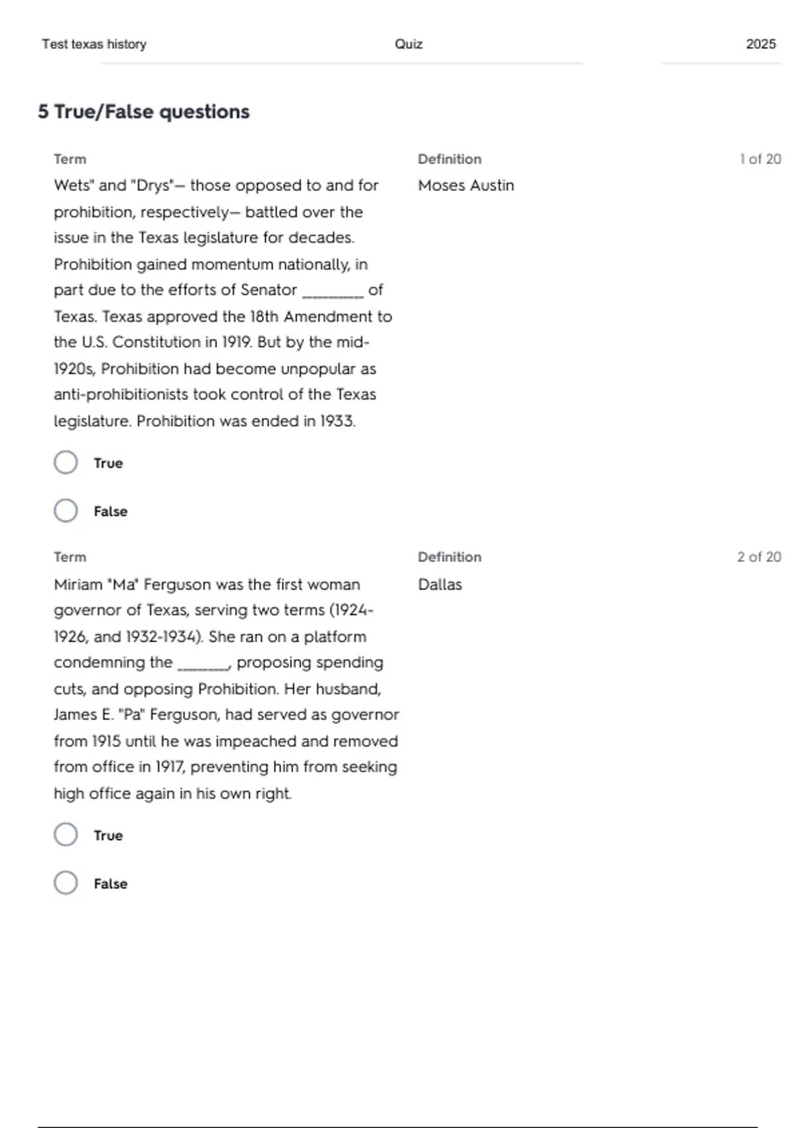
Task: Click the '1 of 20' question counter
Action: (x=760, y=159)
